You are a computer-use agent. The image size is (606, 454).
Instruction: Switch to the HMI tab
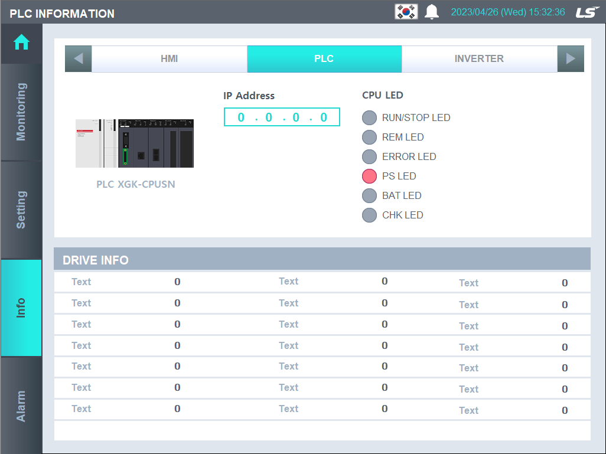[x=170, y=58]
